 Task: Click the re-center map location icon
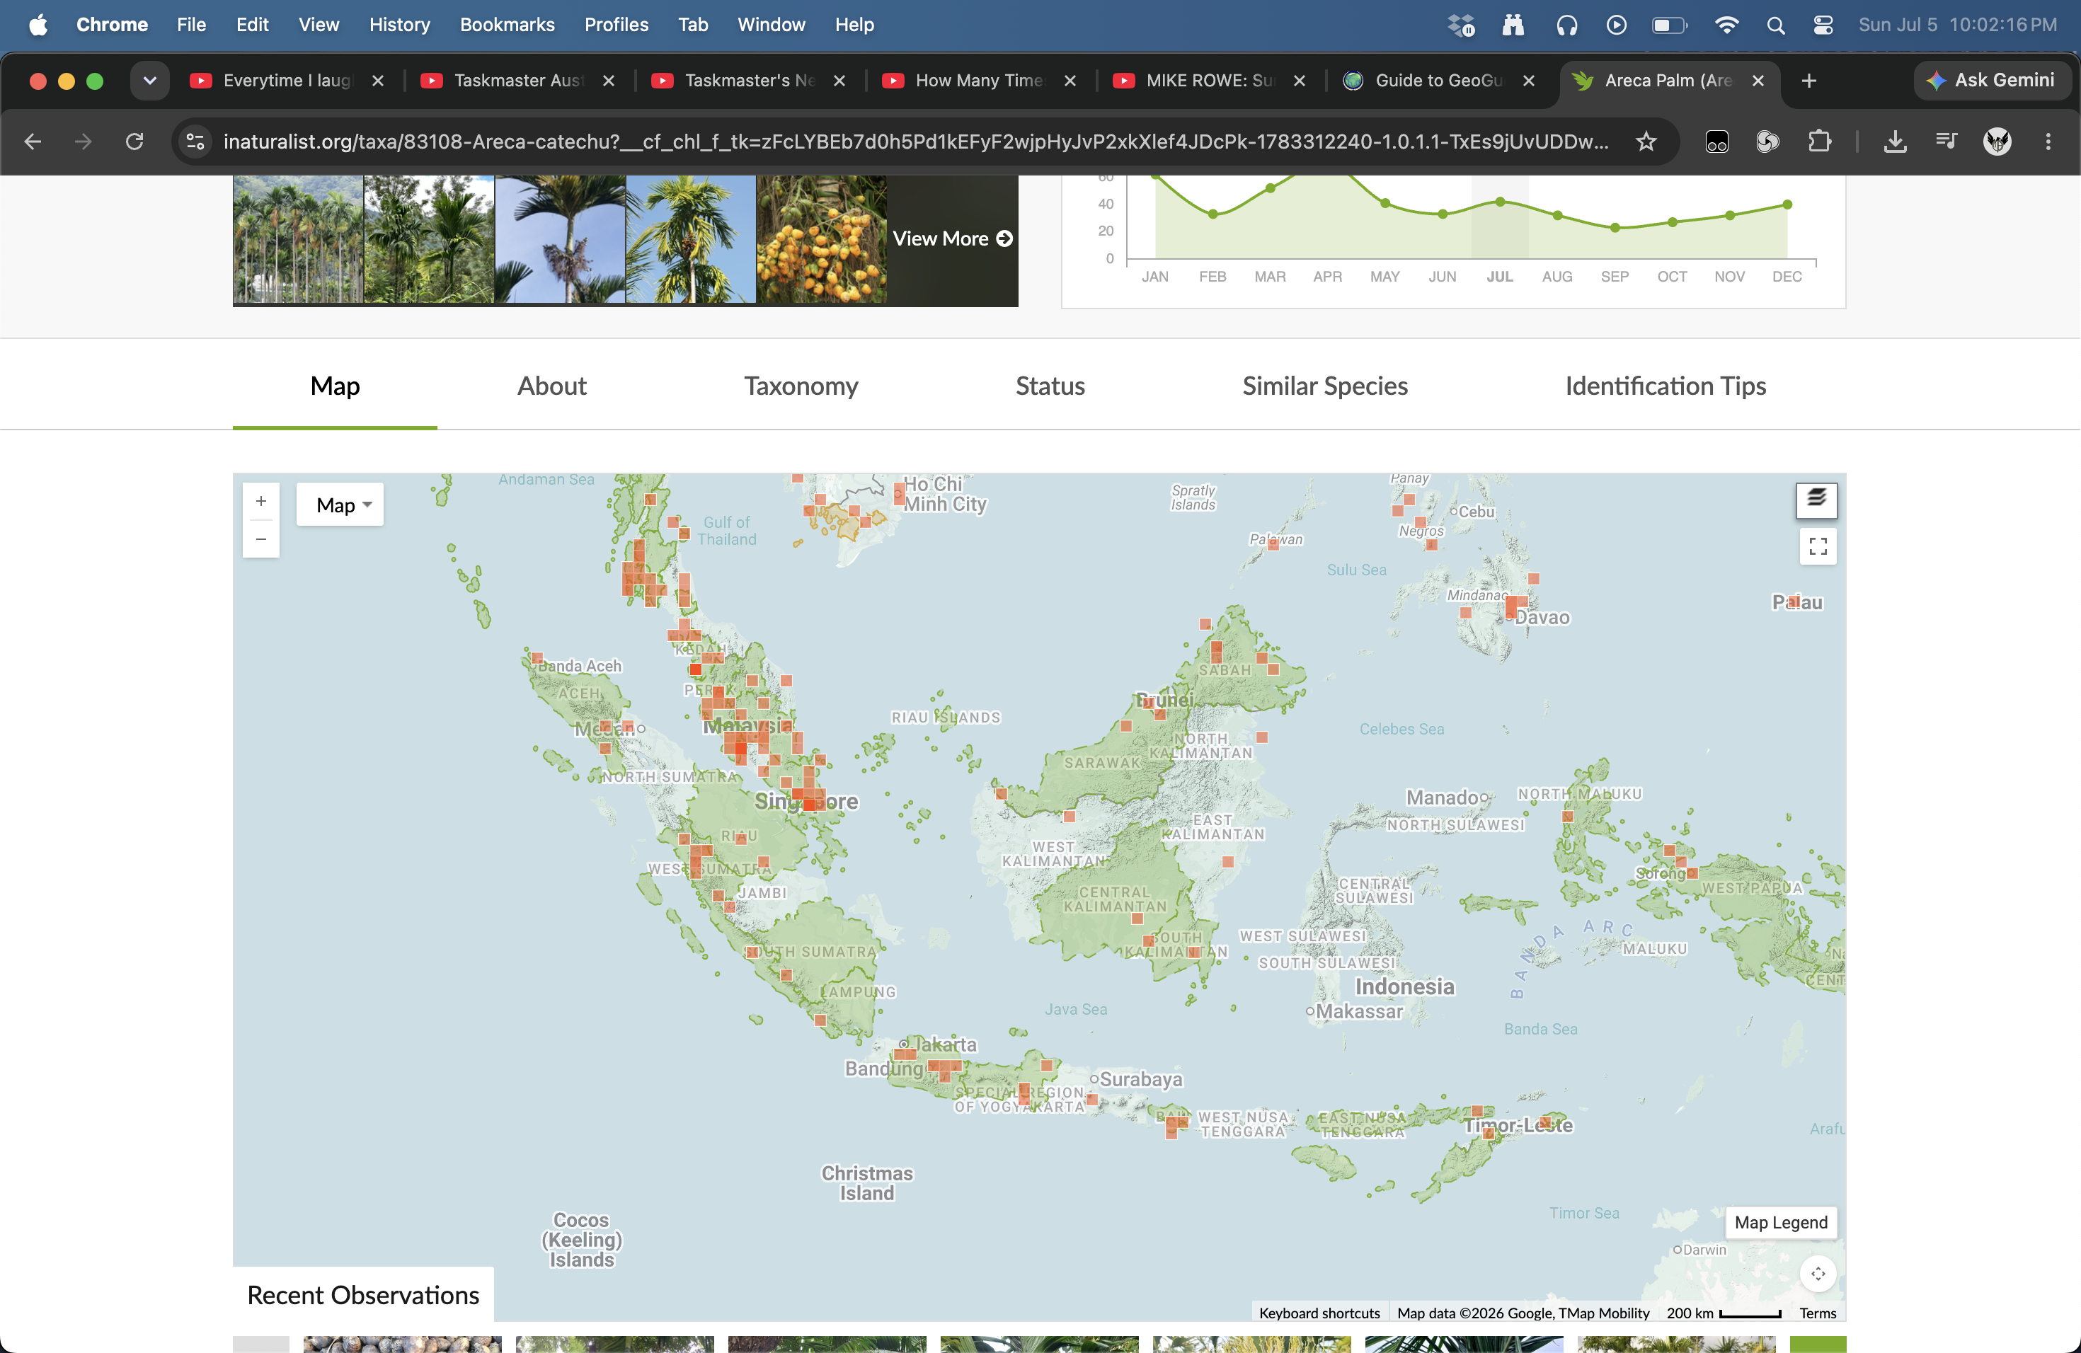point(1818,1274)
